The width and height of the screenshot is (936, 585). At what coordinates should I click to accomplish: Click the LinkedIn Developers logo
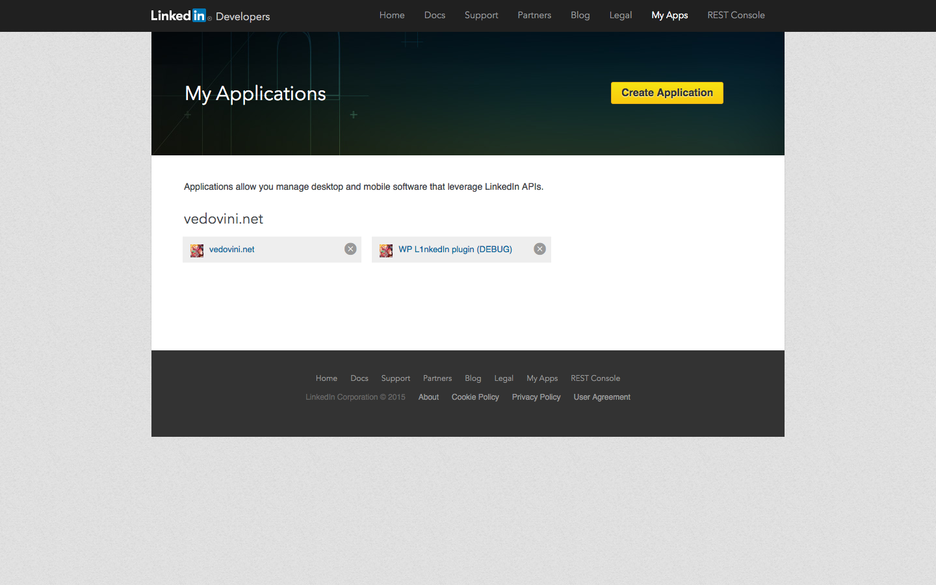point(211,16)
